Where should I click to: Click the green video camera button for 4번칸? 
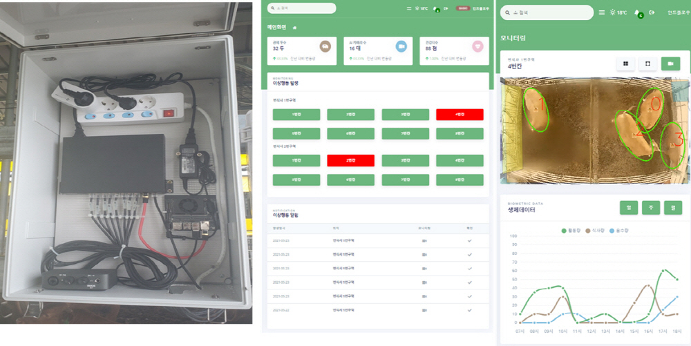coord(671,64)
